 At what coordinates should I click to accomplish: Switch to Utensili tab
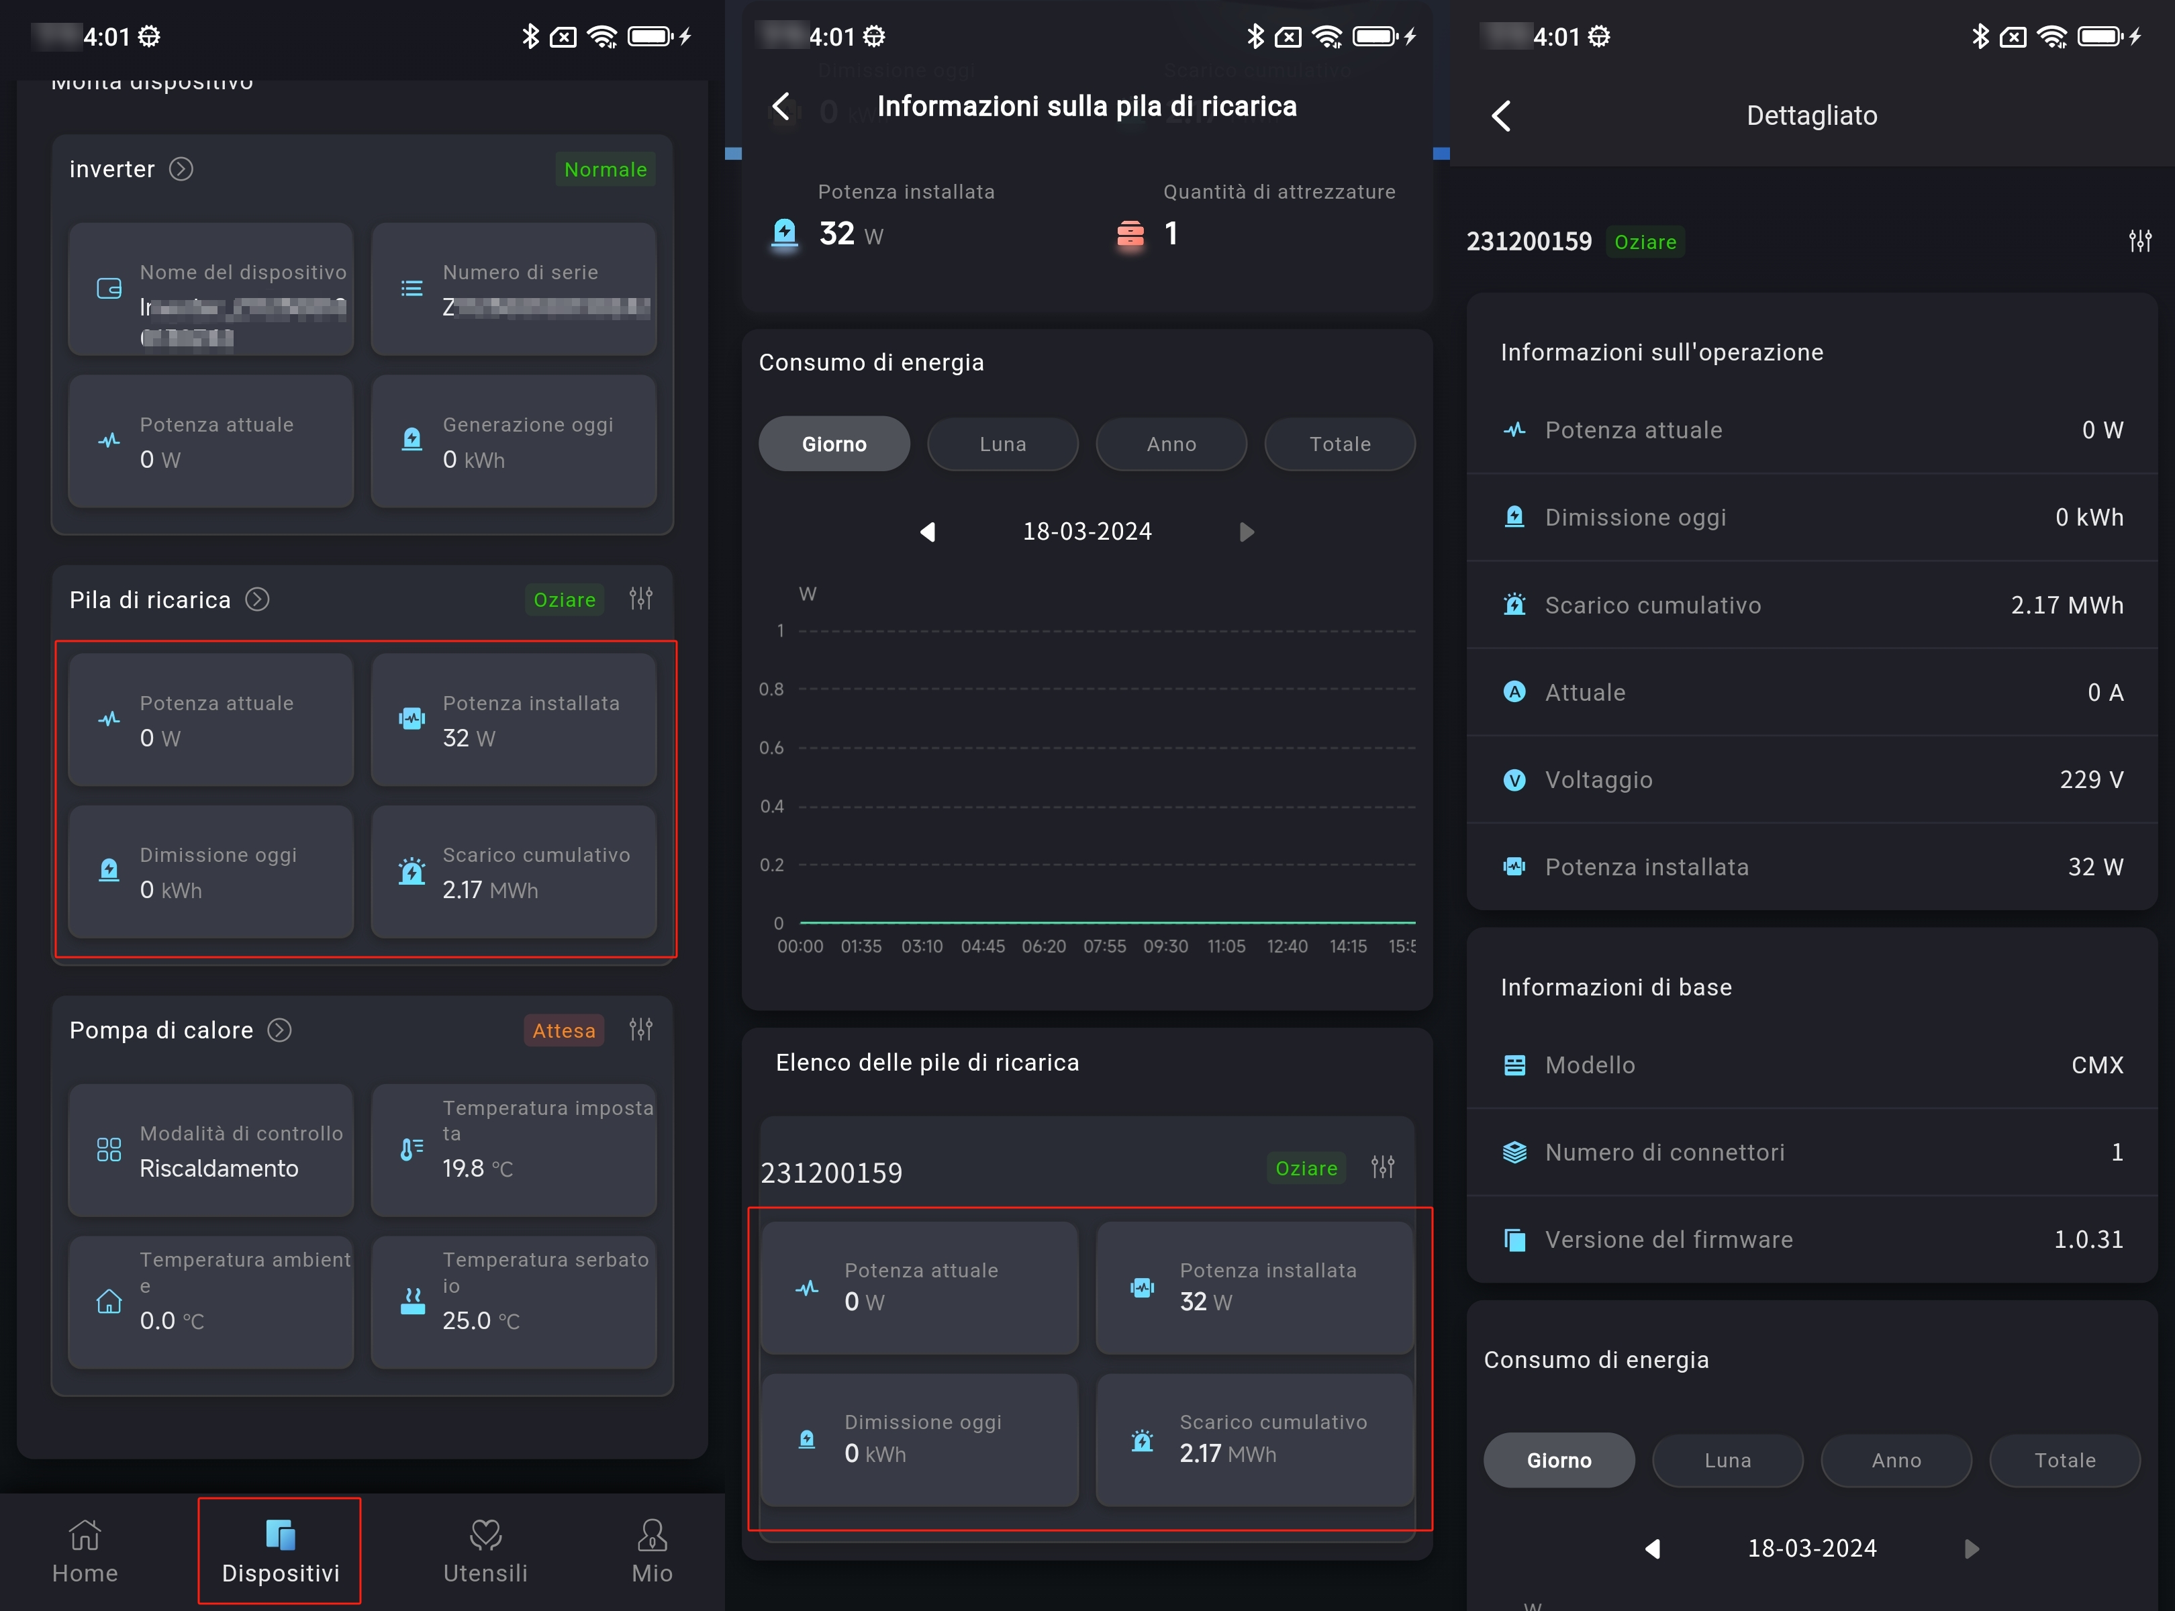click(485, 1549)
